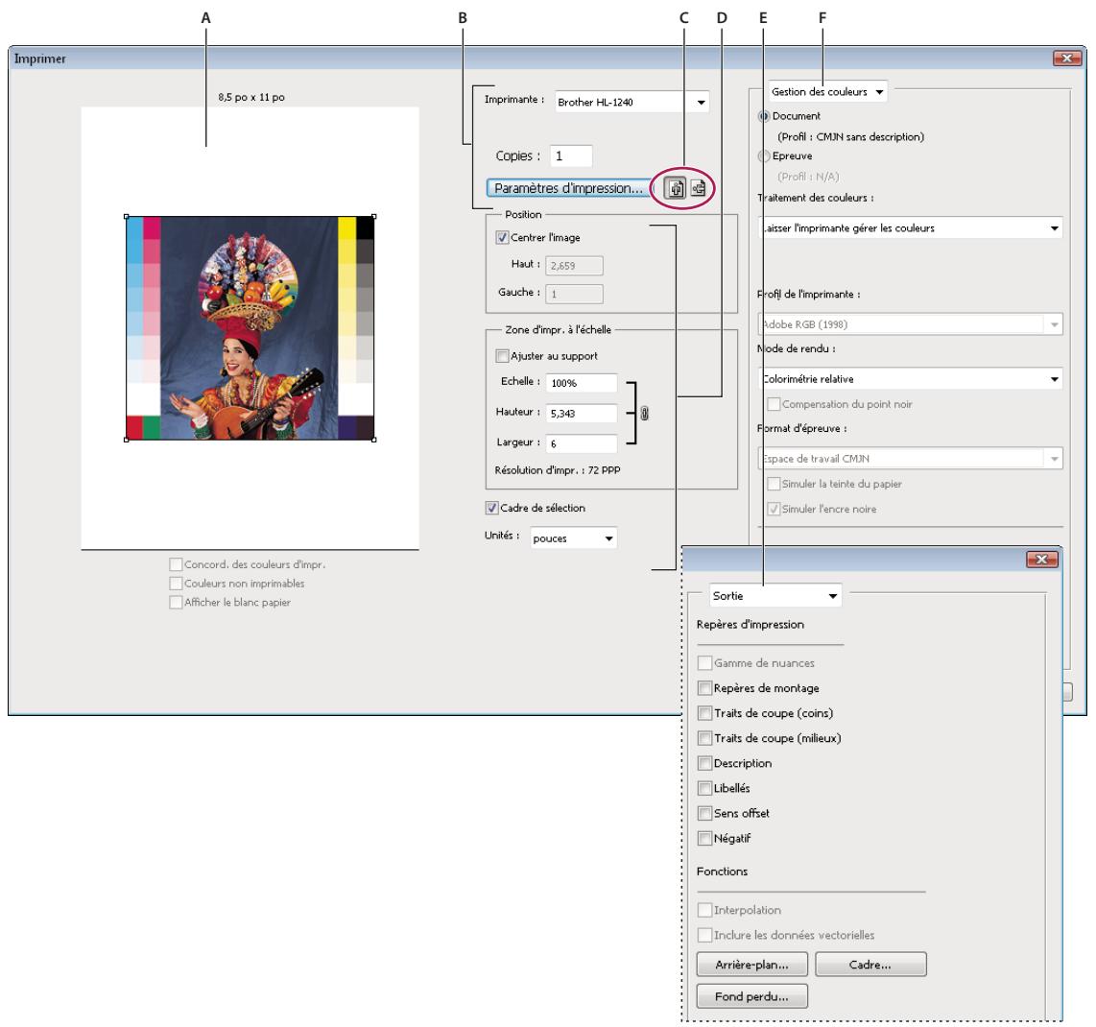
Task: Toggle Simuler l'encre noire checkbox
Action: tap(774, 509)
